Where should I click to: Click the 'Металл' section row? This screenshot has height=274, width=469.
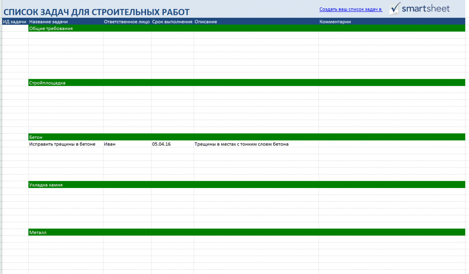click(x=247, y=233)
